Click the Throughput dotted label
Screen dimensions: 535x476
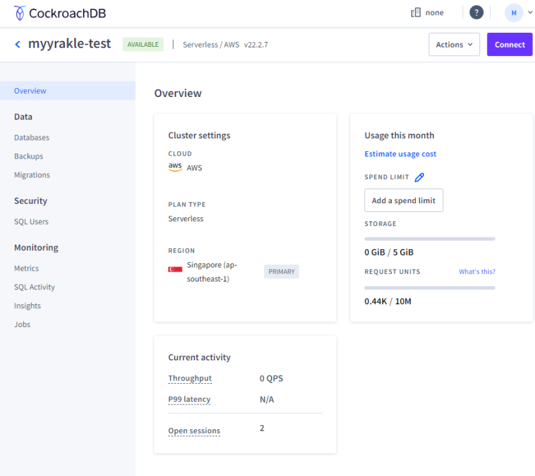pyautogui.click(x=190, y=378)
